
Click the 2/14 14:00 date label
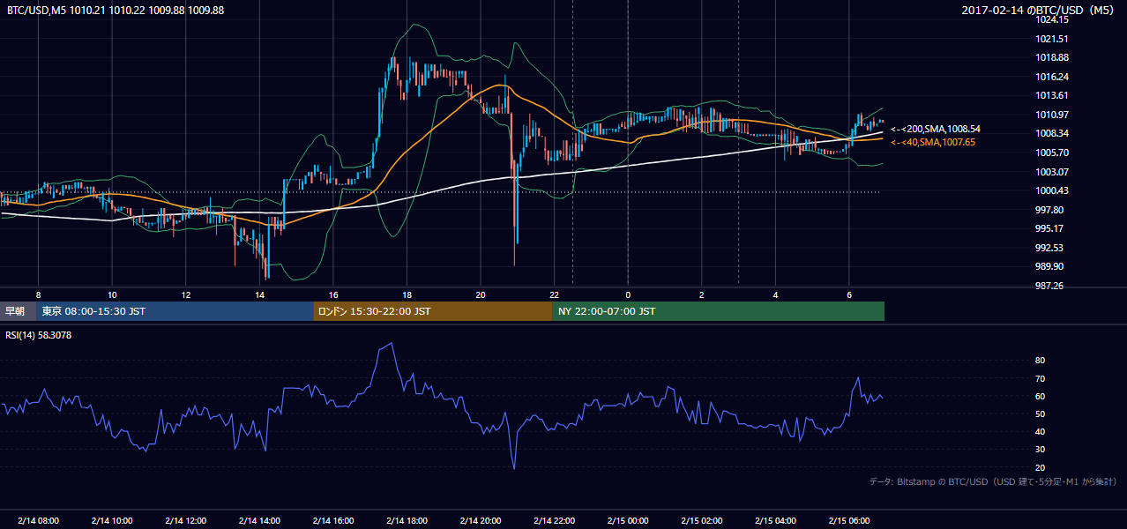[x=259, y=520]
